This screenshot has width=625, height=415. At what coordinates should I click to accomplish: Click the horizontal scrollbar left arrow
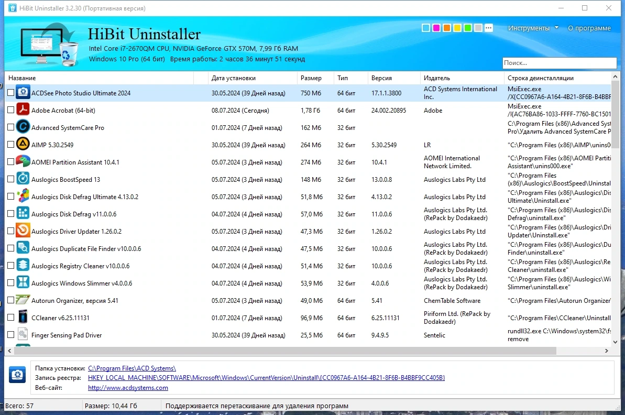coord(9,351)
